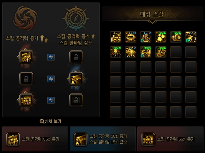The height and width of the screenshot is (153, 205).
Task: Select the Lv.44 skill icon
Action: pyautogui.click(x=115, y=52)
